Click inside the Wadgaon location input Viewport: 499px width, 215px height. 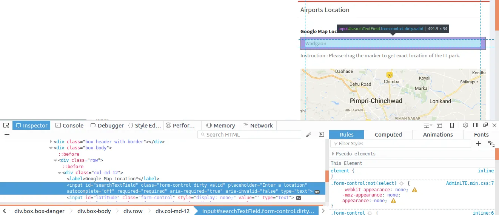(393, 43)
